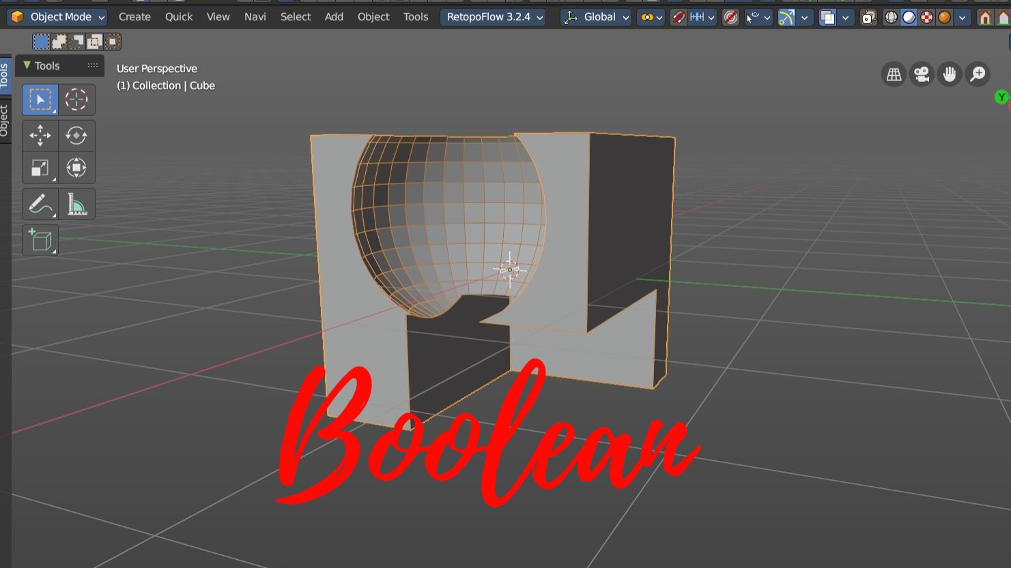The height and width of the screenshot is (568, 1011).
Task: Switch viewport shading to Solid
Action: click(909, 17)
